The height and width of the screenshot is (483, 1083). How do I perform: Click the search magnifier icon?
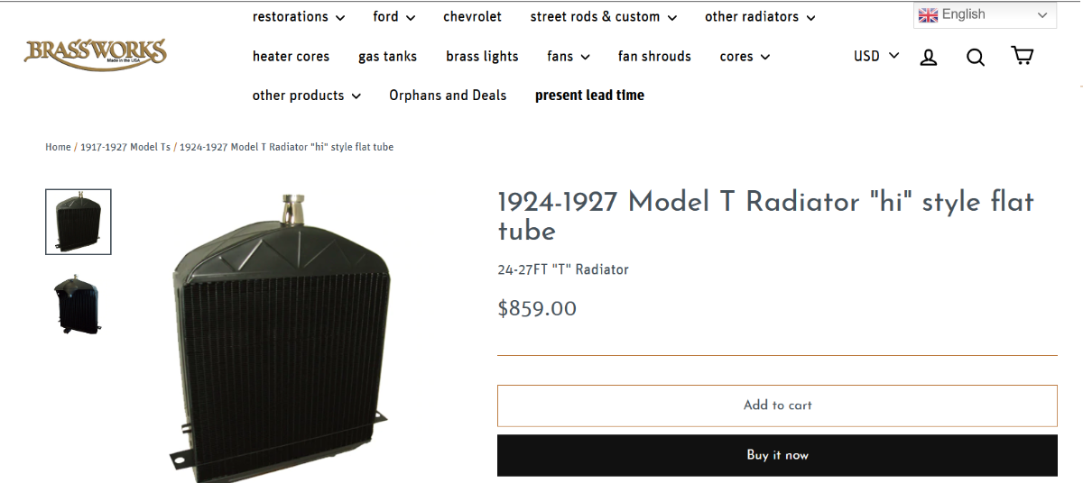point(975,57)
